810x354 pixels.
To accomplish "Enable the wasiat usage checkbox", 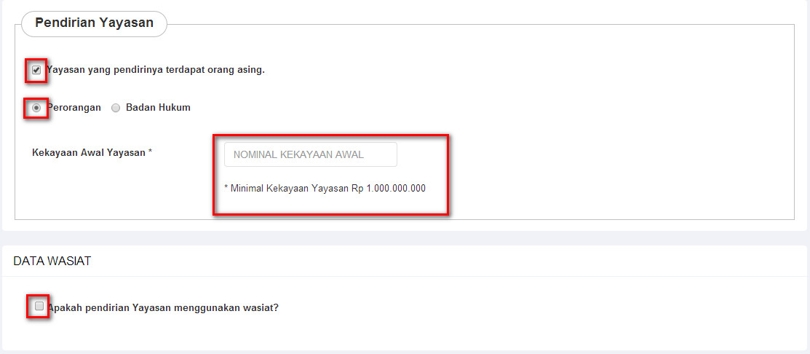I will pyautogui.click(x=39, y=307).
